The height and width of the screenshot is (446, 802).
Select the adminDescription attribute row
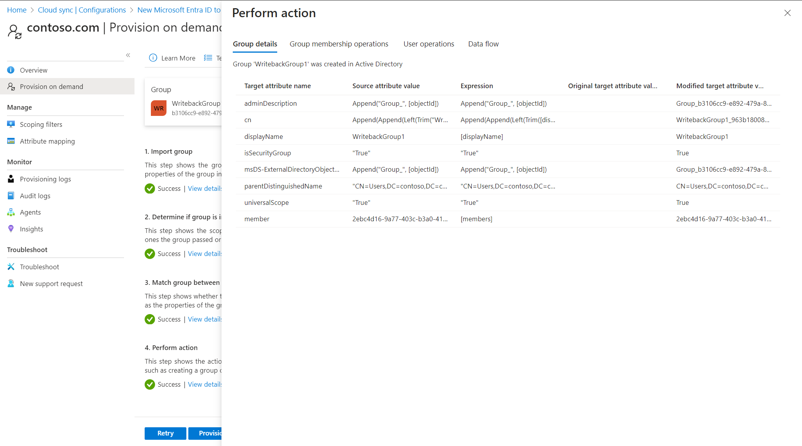click(270, 103)
